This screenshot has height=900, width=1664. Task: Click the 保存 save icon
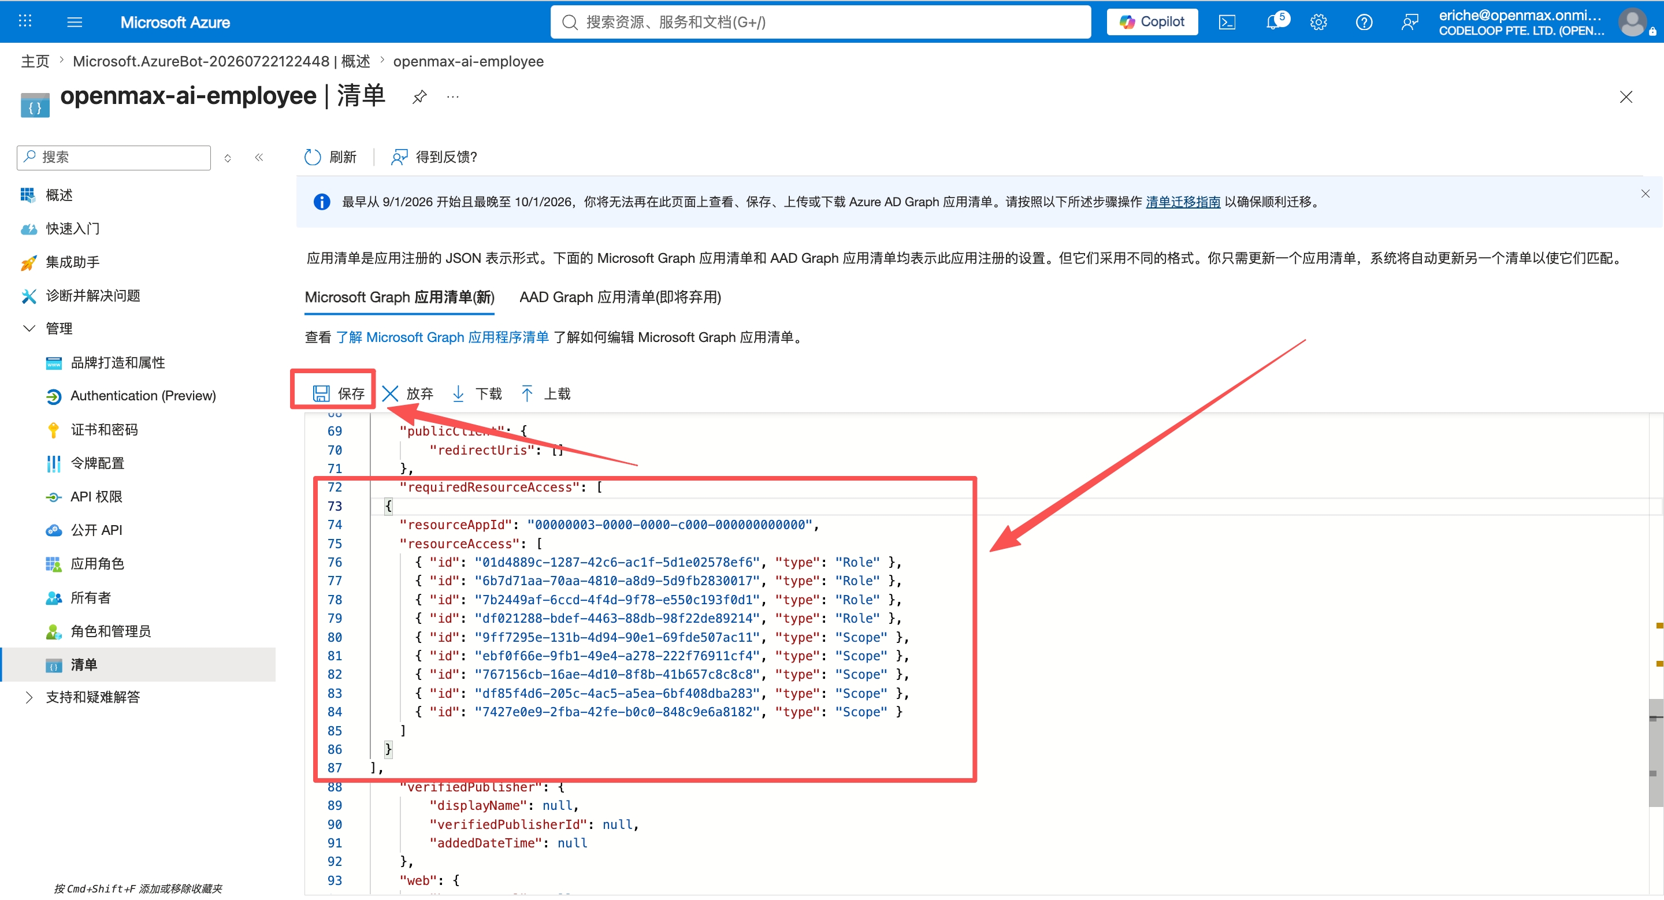point(321,393)
